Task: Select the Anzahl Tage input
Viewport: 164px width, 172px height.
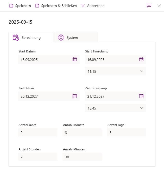Action: click(x=126, y=133)
